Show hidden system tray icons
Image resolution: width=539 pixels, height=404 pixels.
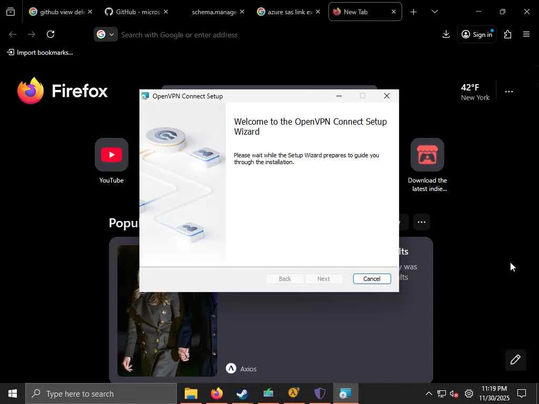(428, 393)
